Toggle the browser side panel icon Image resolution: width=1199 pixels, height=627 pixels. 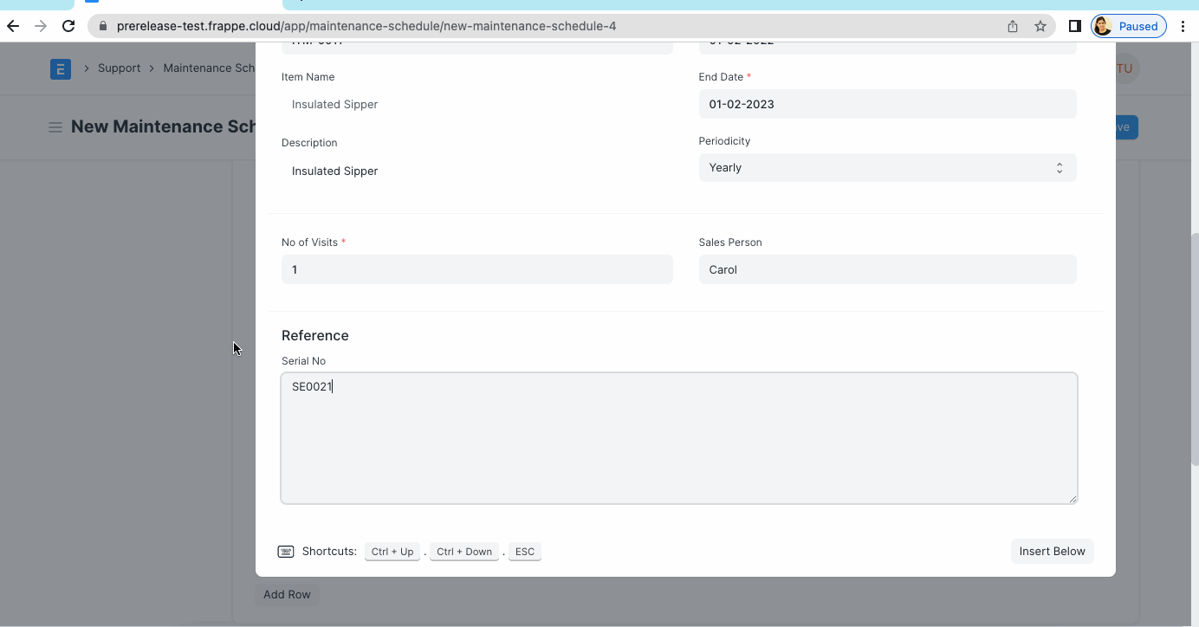coord(1074,26)
